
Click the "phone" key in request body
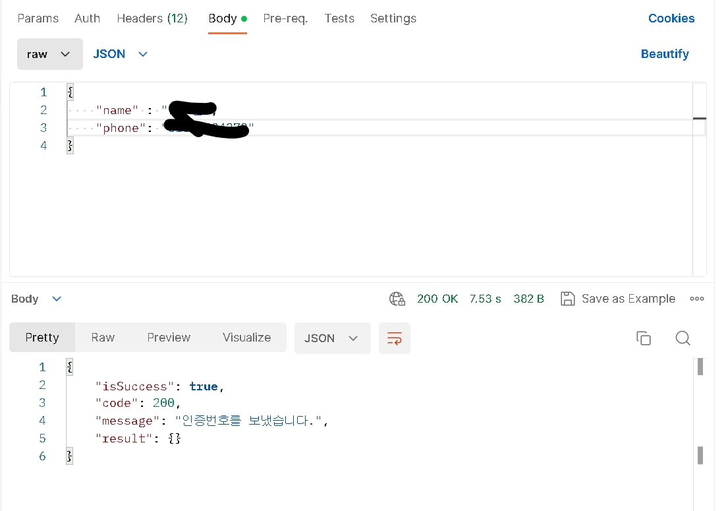pos(121,128)
